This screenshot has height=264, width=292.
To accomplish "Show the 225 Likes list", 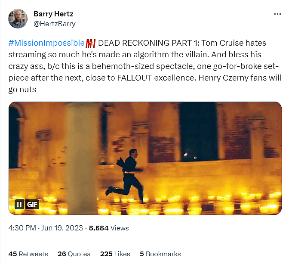I will [115, 254].
